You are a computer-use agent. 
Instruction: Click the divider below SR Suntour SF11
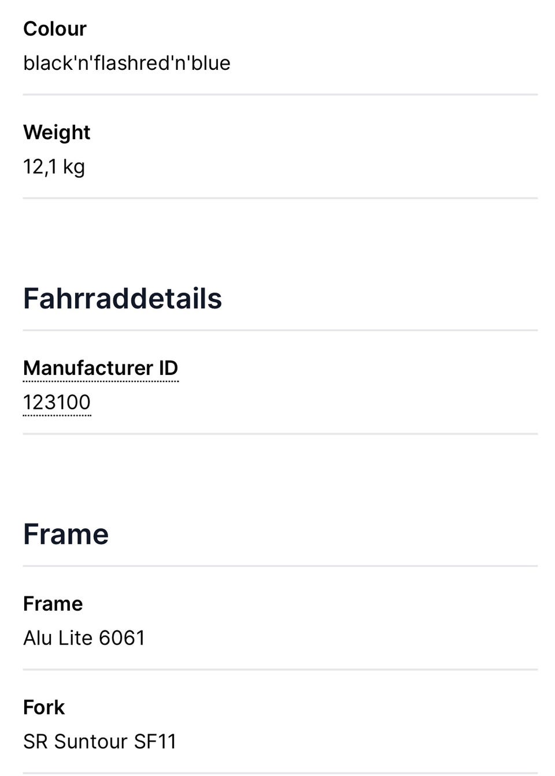(280, 773)
